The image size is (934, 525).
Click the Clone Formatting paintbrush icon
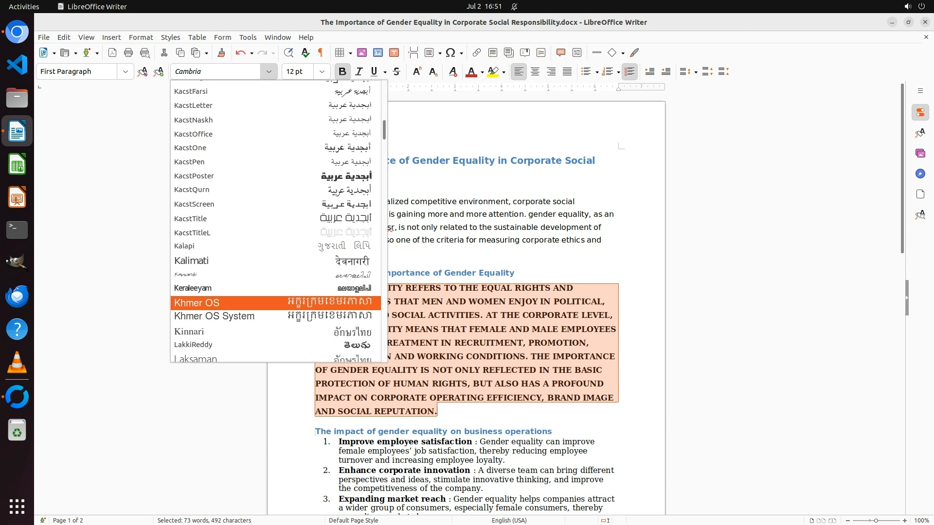pos(221,52)
